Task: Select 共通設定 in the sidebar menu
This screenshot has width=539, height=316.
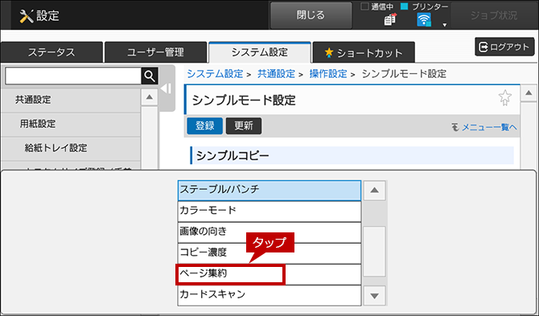Action: tap(71, 100)
